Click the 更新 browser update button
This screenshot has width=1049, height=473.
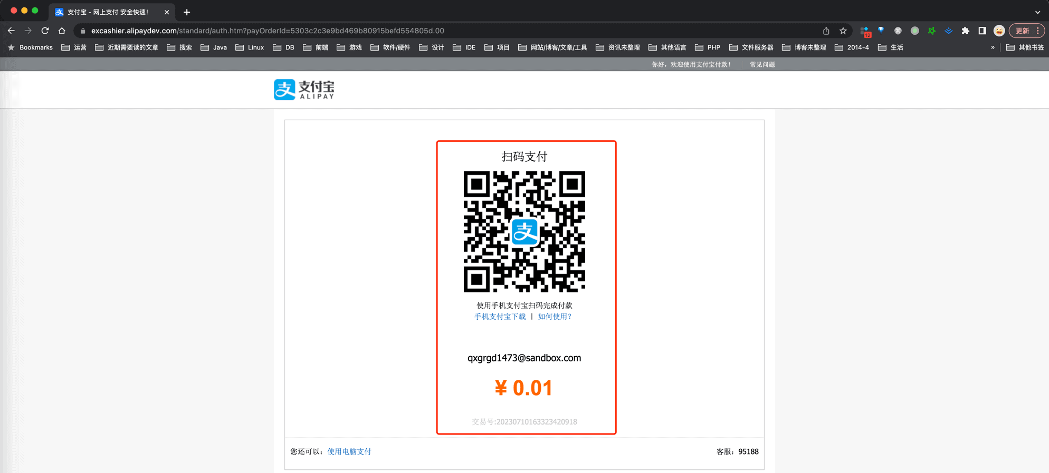1023,31
